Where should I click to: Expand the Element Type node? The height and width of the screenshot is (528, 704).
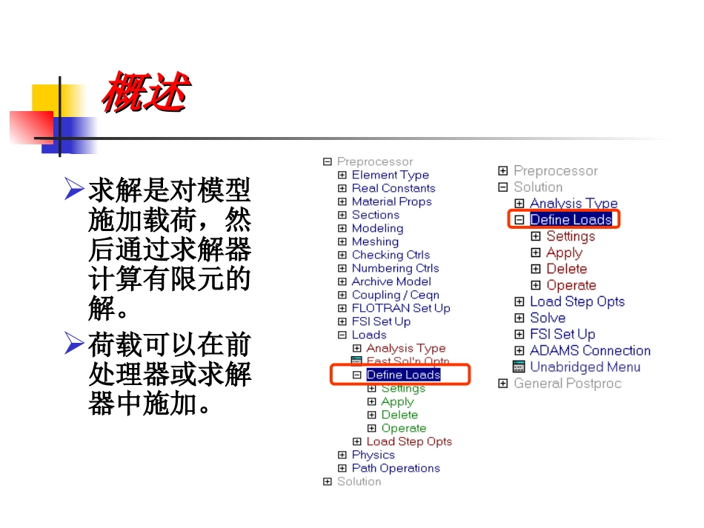(342, 175)
